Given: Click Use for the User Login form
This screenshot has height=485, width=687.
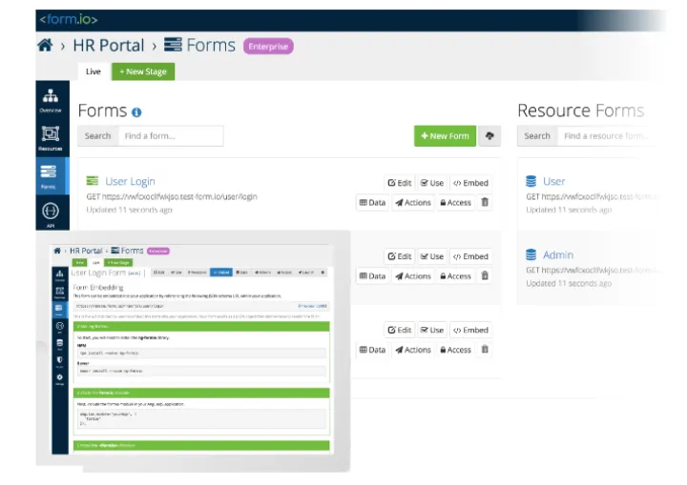Looking at the screenshot, I should click(432, 183).
